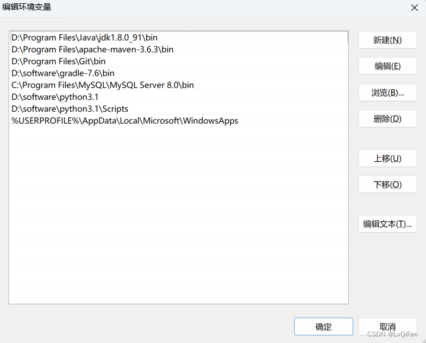Select the apache-maven-3.6.3\bin path entry
Screen dimensions: 426x343
179,49
